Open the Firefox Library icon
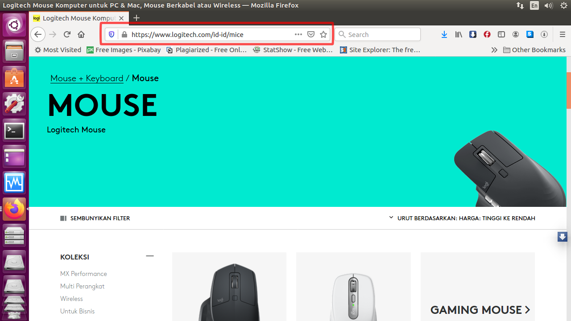The height and width of the screenshot is (321, 571). (x=458, y=34)
